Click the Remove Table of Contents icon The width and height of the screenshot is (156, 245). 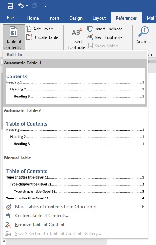point(8,225)
